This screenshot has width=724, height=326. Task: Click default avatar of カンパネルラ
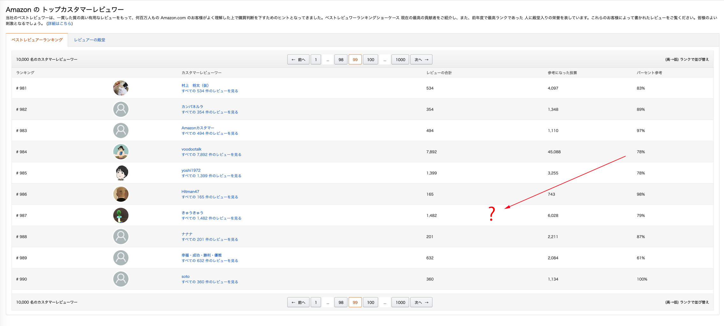point(121,109)
